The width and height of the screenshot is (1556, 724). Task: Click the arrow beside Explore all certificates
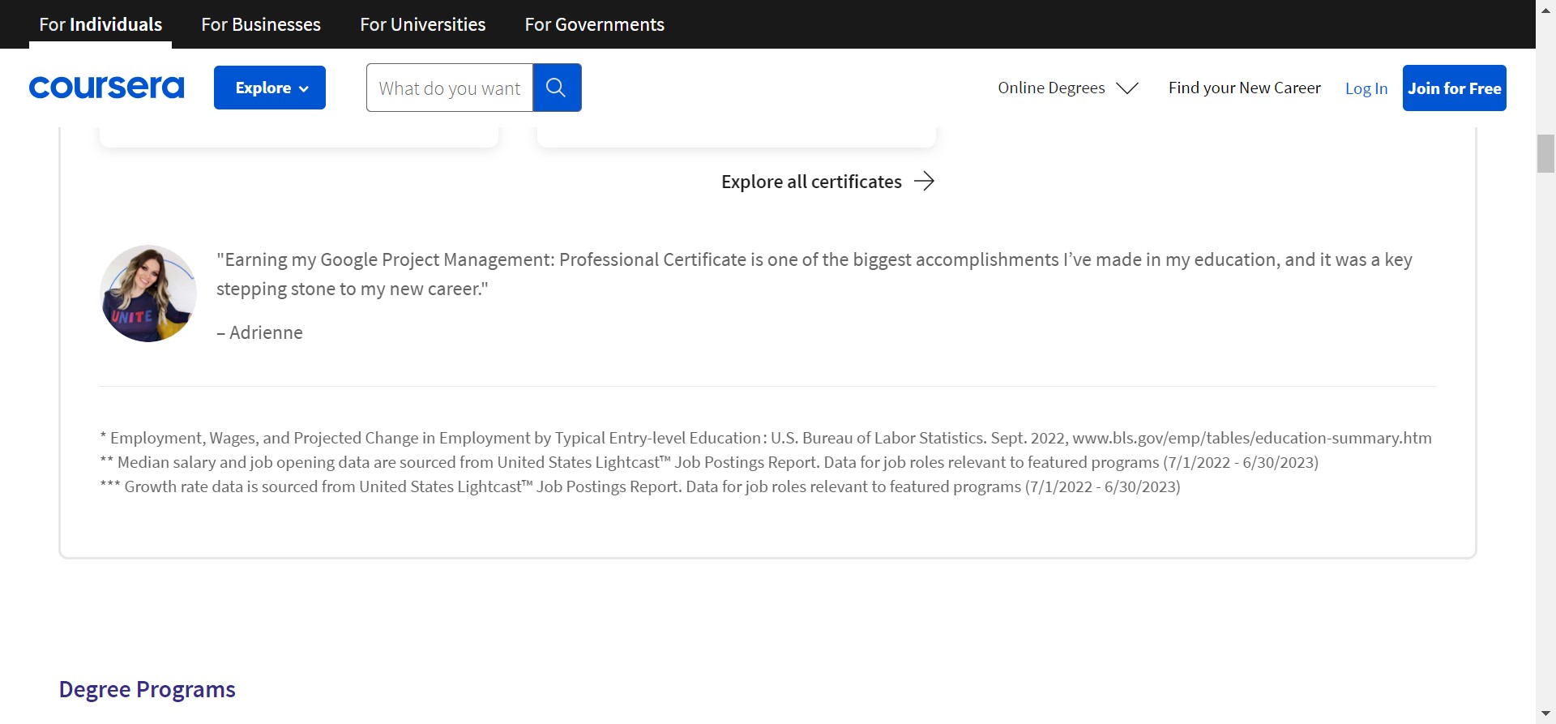pos(924,182)
